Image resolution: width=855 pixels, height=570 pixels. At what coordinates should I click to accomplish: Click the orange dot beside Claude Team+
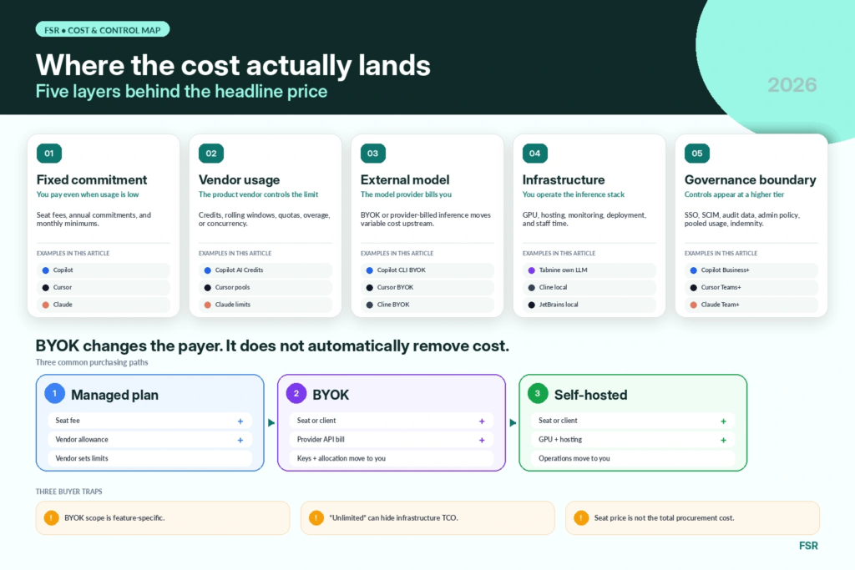click(x=693, y=305)
